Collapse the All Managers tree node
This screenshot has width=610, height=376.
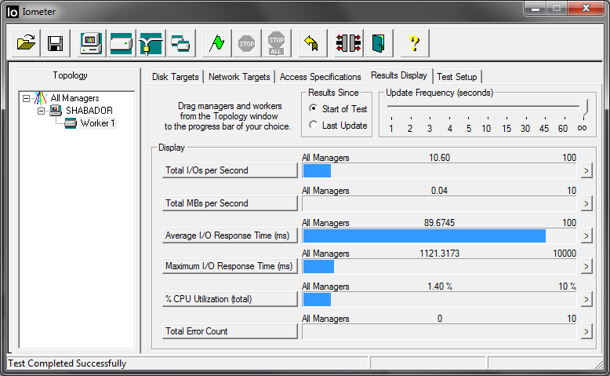[x=26, y=98]
